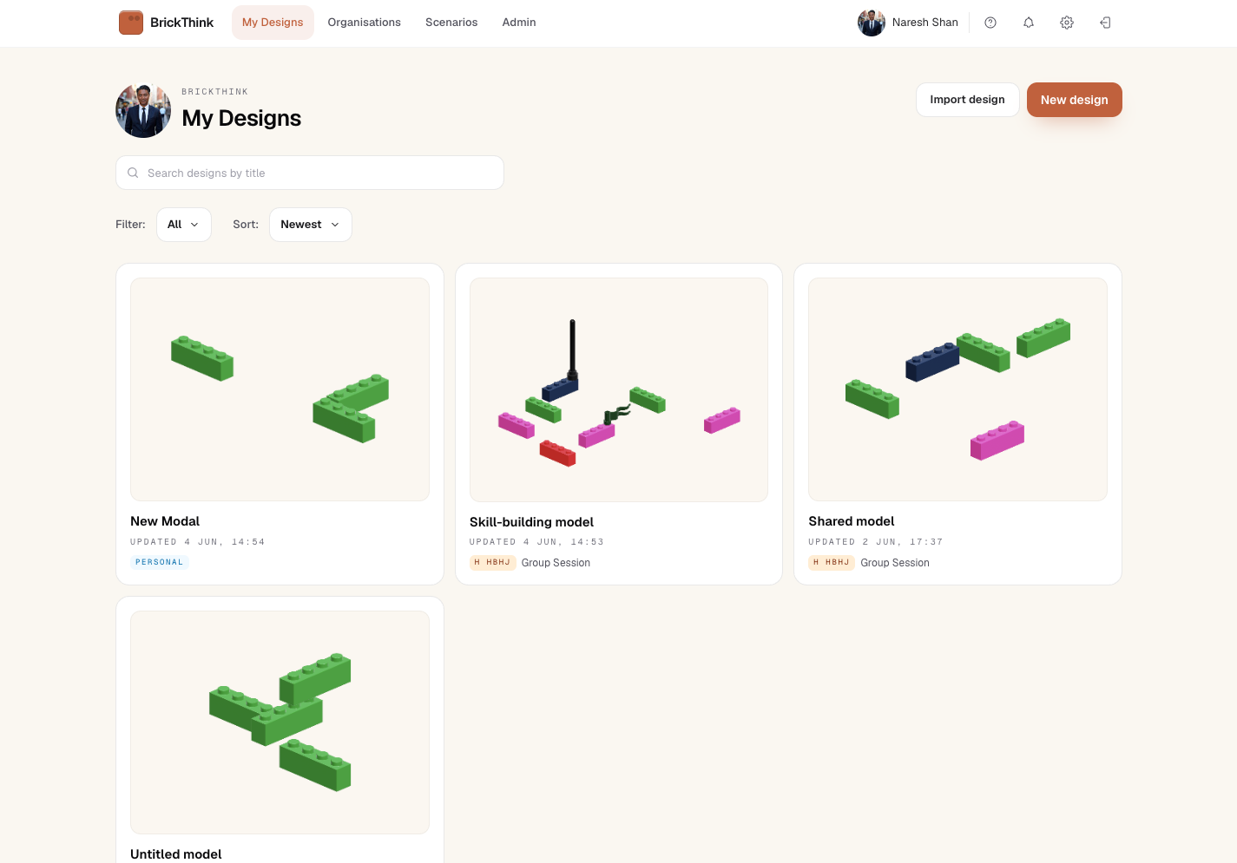Click the Import design button

point(968,100)
